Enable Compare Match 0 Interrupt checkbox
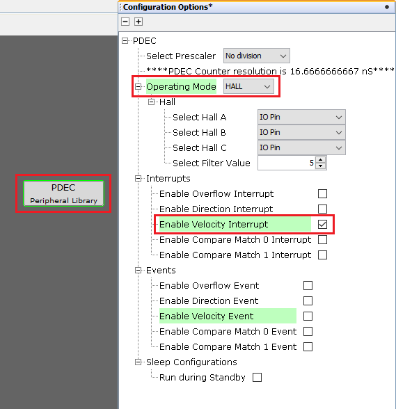This screenshot has height=409, width=396. coord(322,240)
